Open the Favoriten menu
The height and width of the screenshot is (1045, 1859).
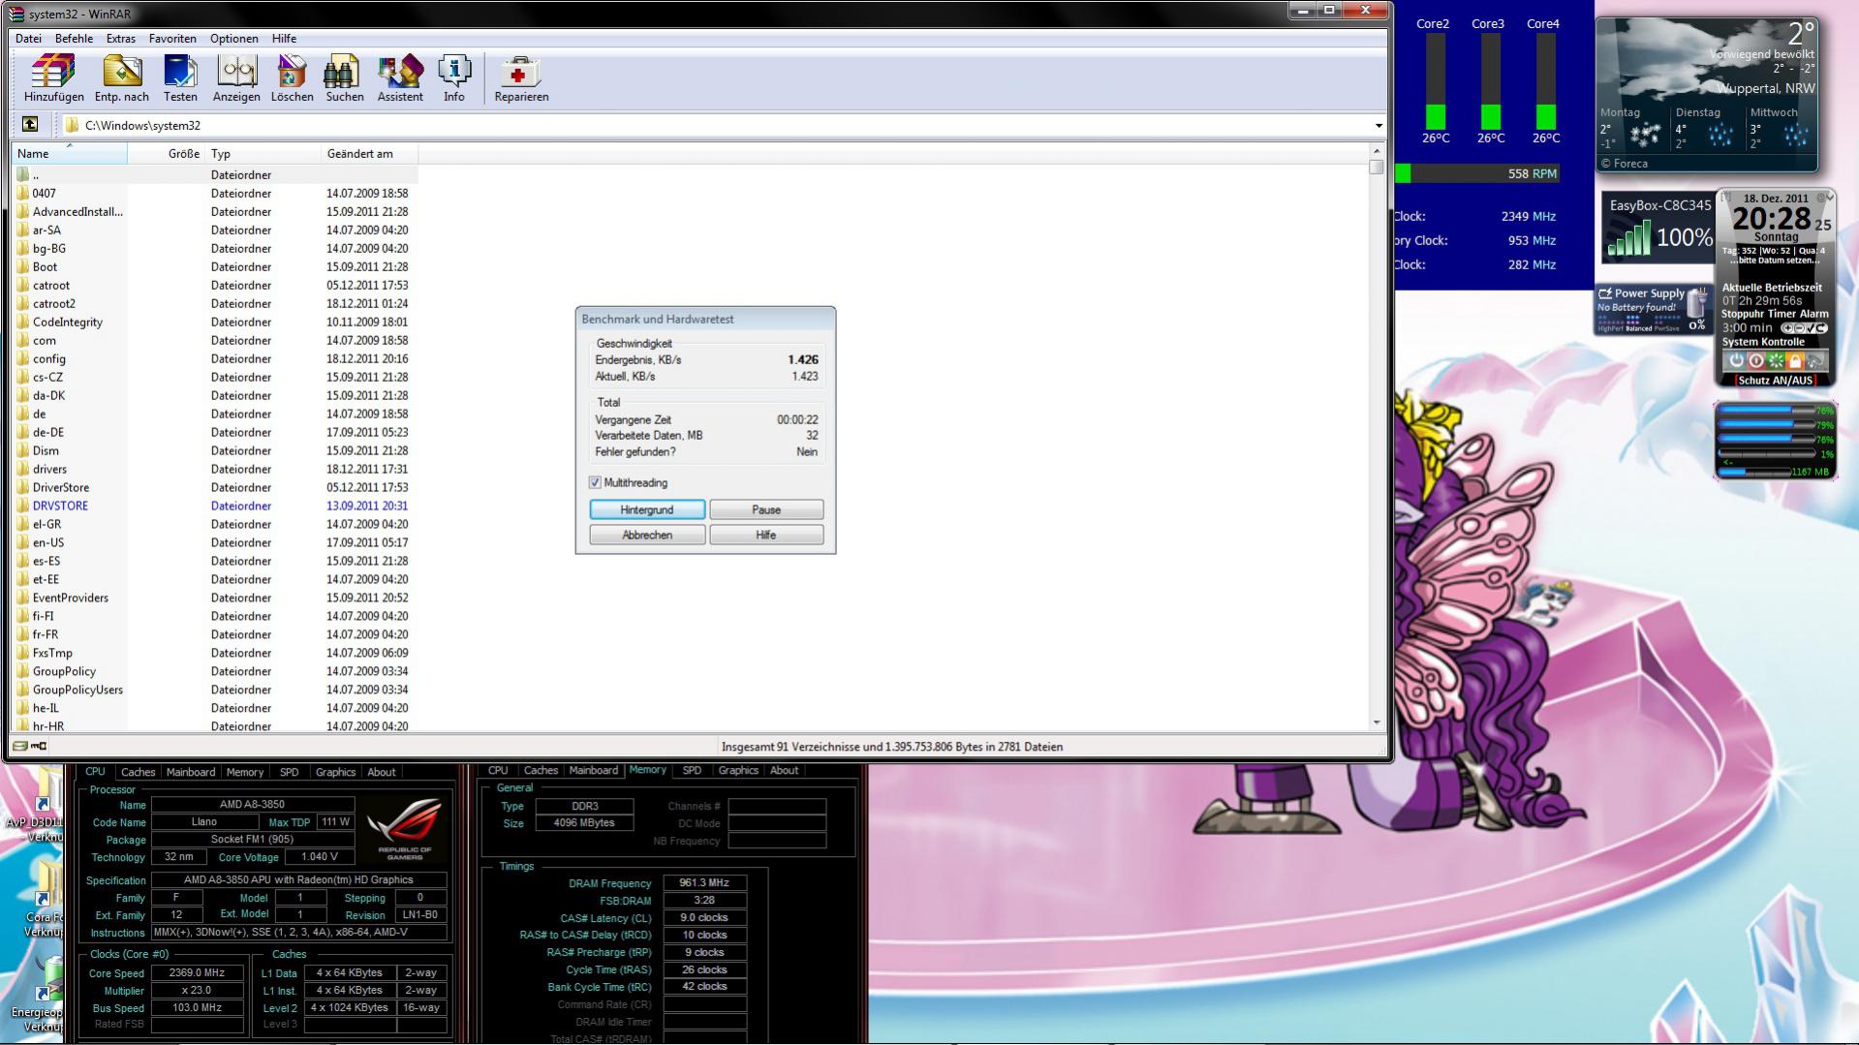pos(172,39)
